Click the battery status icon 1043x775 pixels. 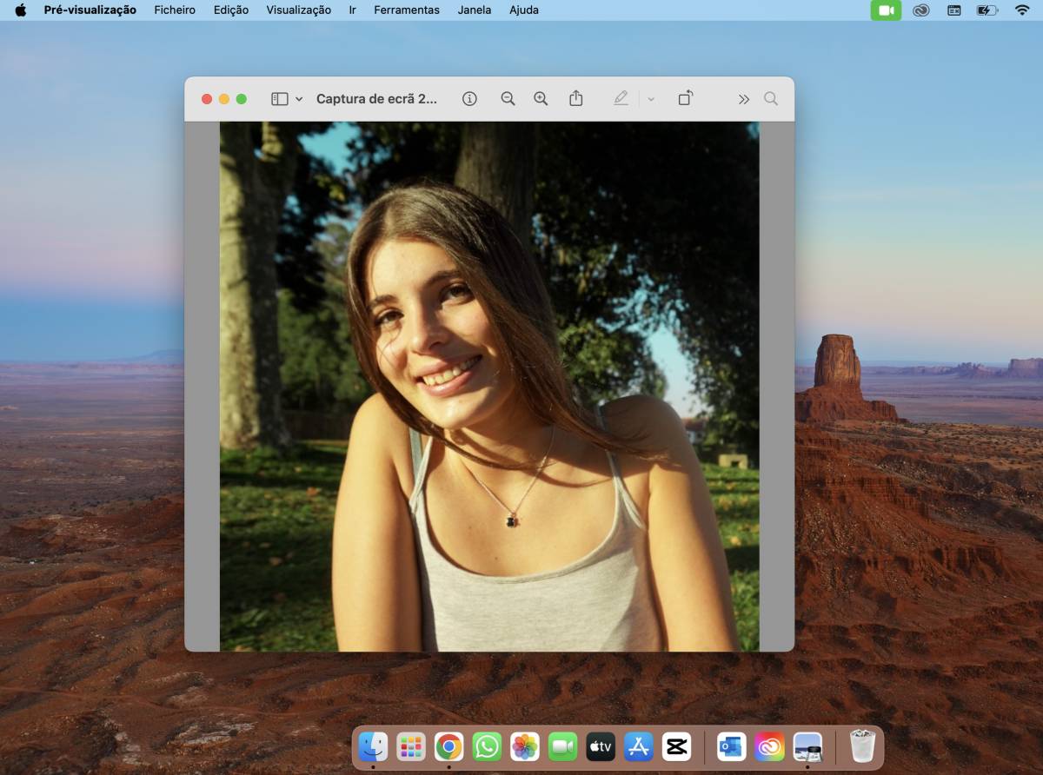click(x=987, y=10)
